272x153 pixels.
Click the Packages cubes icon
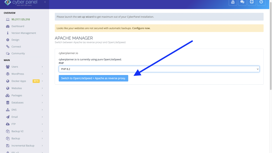coord(8,95)
